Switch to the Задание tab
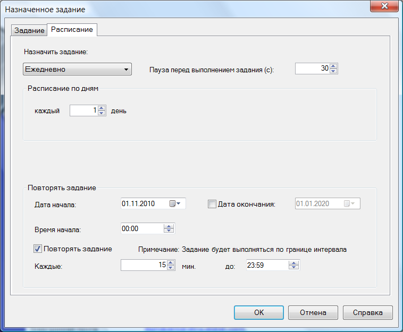 click(29, 30)
